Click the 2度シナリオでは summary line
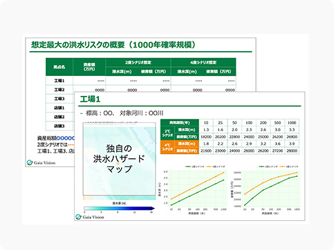 point(55,144)
